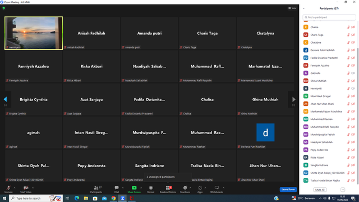This screenshot has height=202, width=359.
Task: Select Fanniyah Azzahra in participant list
Action: (x=329, y=66)
